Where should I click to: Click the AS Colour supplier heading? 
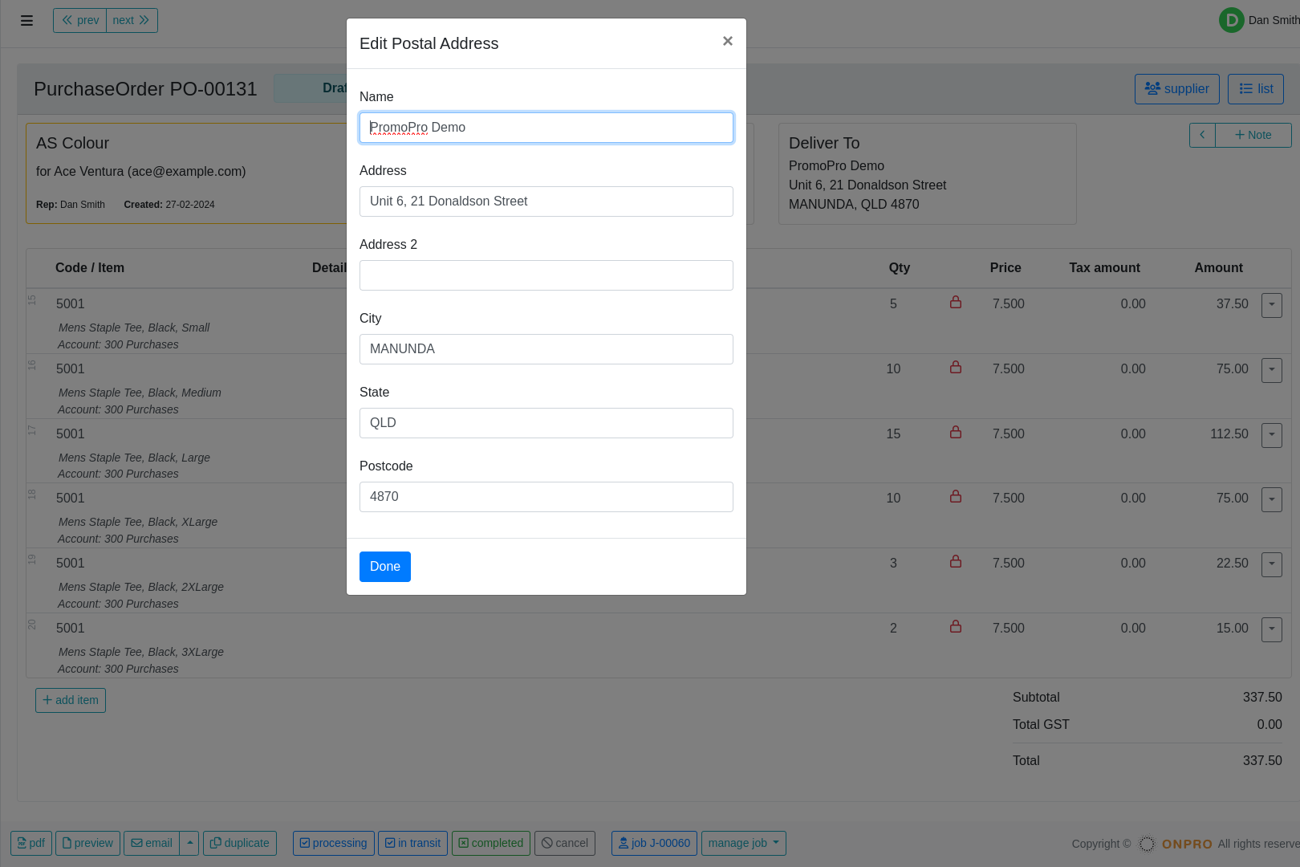[72, 143]
